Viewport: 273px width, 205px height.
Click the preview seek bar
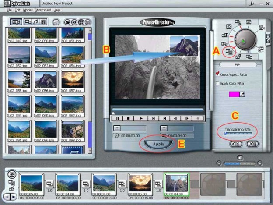[158, 110]
